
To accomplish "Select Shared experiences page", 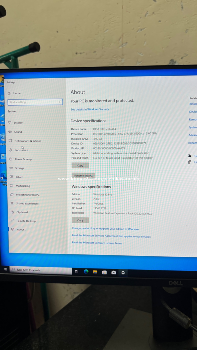I will point(27,203).
